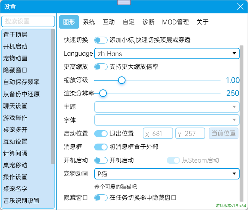
Task: Switch to the 系统 tab
Action: 89,22
